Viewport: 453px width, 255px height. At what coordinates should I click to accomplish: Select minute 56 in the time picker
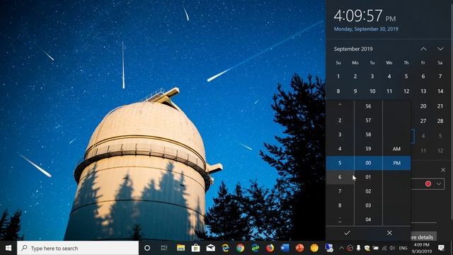tap(368, 106)
